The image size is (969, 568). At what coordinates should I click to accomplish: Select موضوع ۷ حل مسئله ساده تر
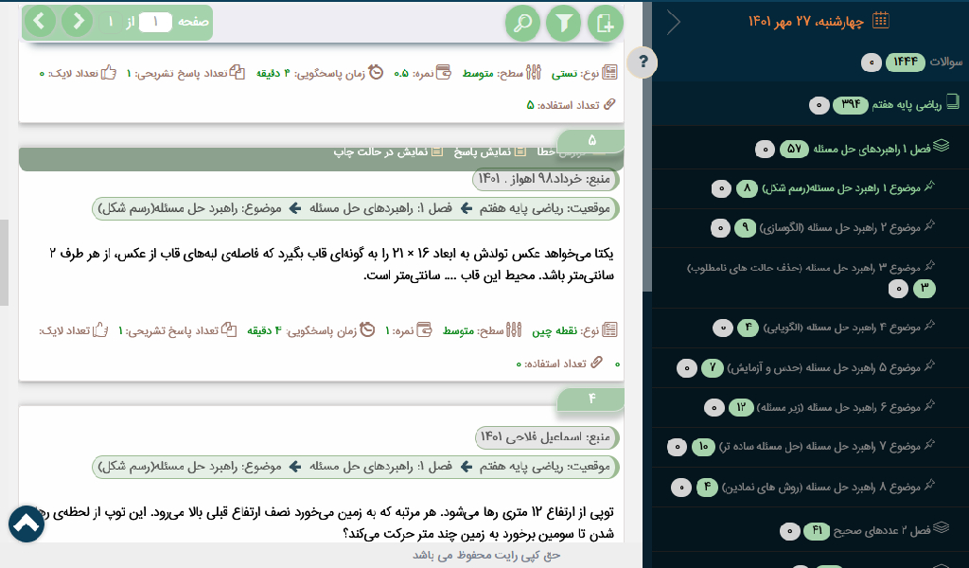coord(819,447)
